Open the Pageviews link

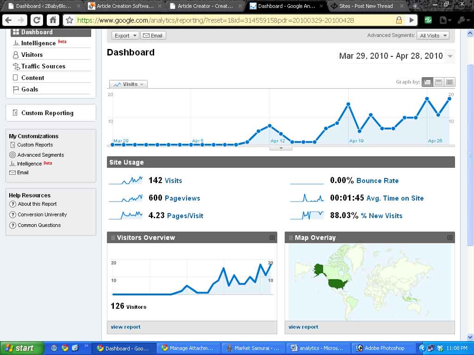click(x=182, y=198)
